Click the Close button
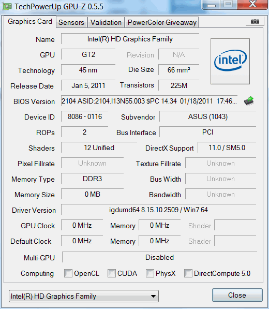Viewport: 269px width, 309px height. pos(237,295)
